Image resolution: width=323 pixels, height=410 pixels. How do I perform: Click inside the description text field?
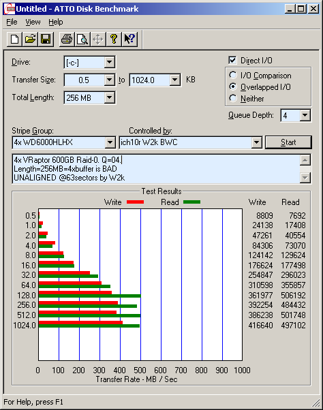click(x=156, y=169)
